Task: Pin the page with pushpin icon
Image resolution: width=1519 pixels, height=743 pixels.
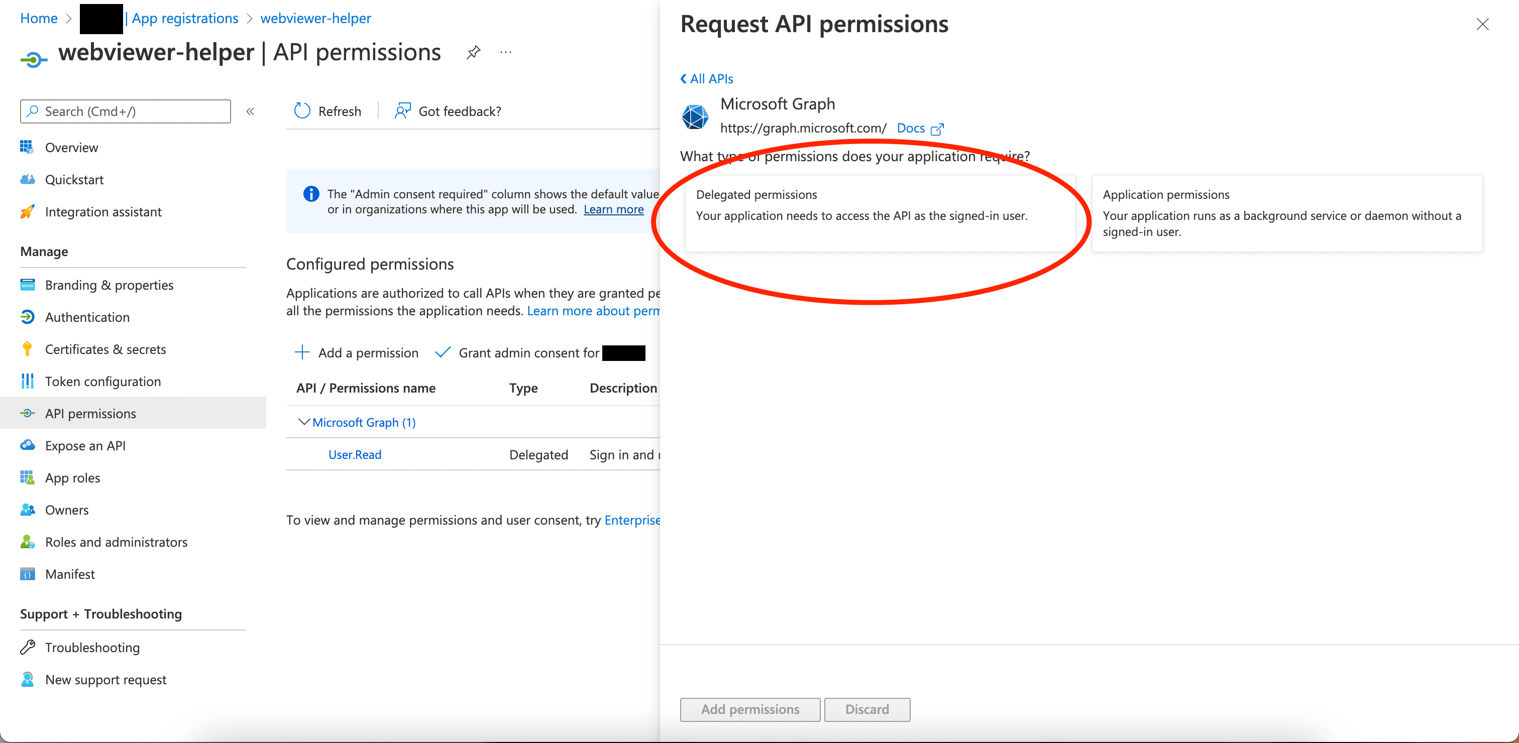Action: (473, 52)
